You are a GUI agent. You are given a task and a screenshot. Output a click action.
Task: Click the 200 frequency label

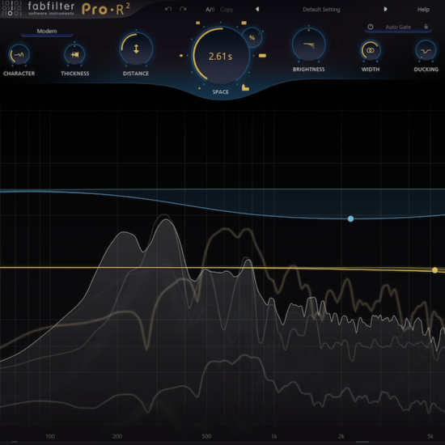pyautogui.click(x=117, y=436)
